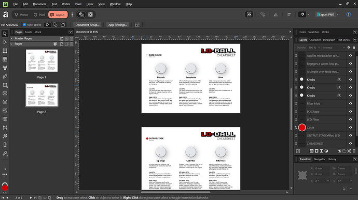Click the Export PNG button

coord(326,14)
